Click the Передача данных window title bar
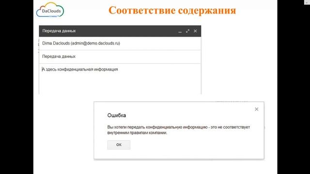 [120, 31]
